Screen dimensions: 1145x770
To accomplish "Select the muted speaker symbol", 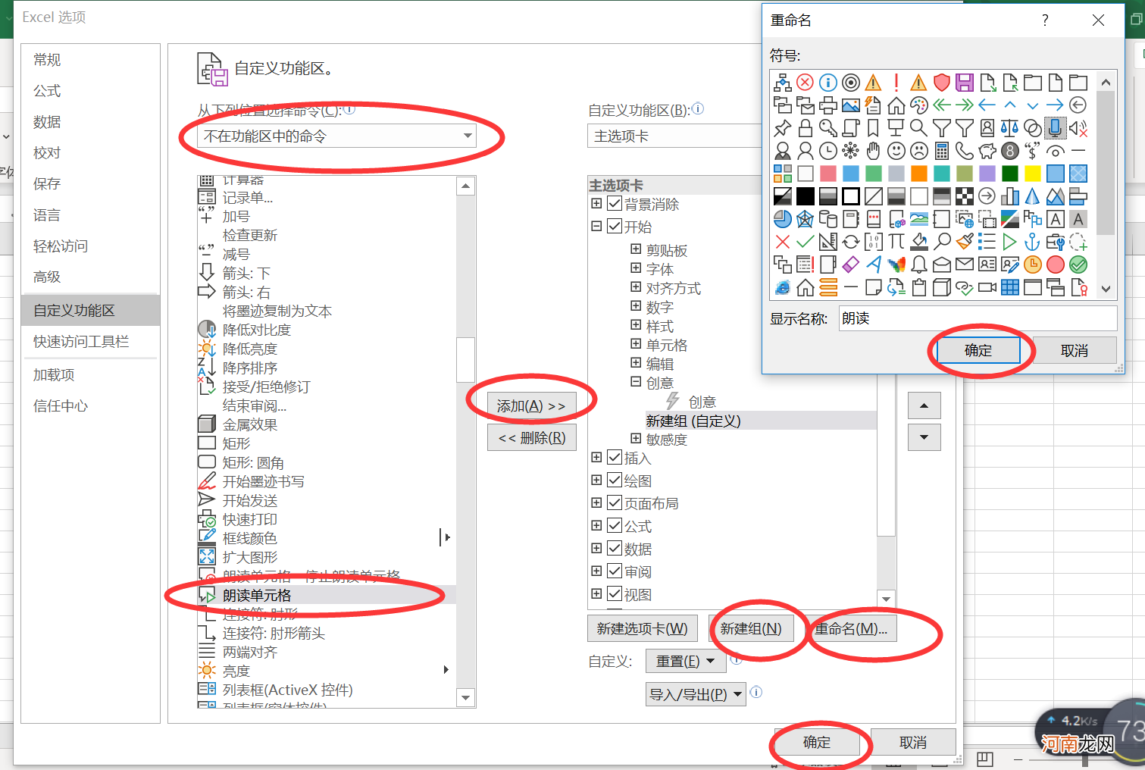I will click(1078, 128).
